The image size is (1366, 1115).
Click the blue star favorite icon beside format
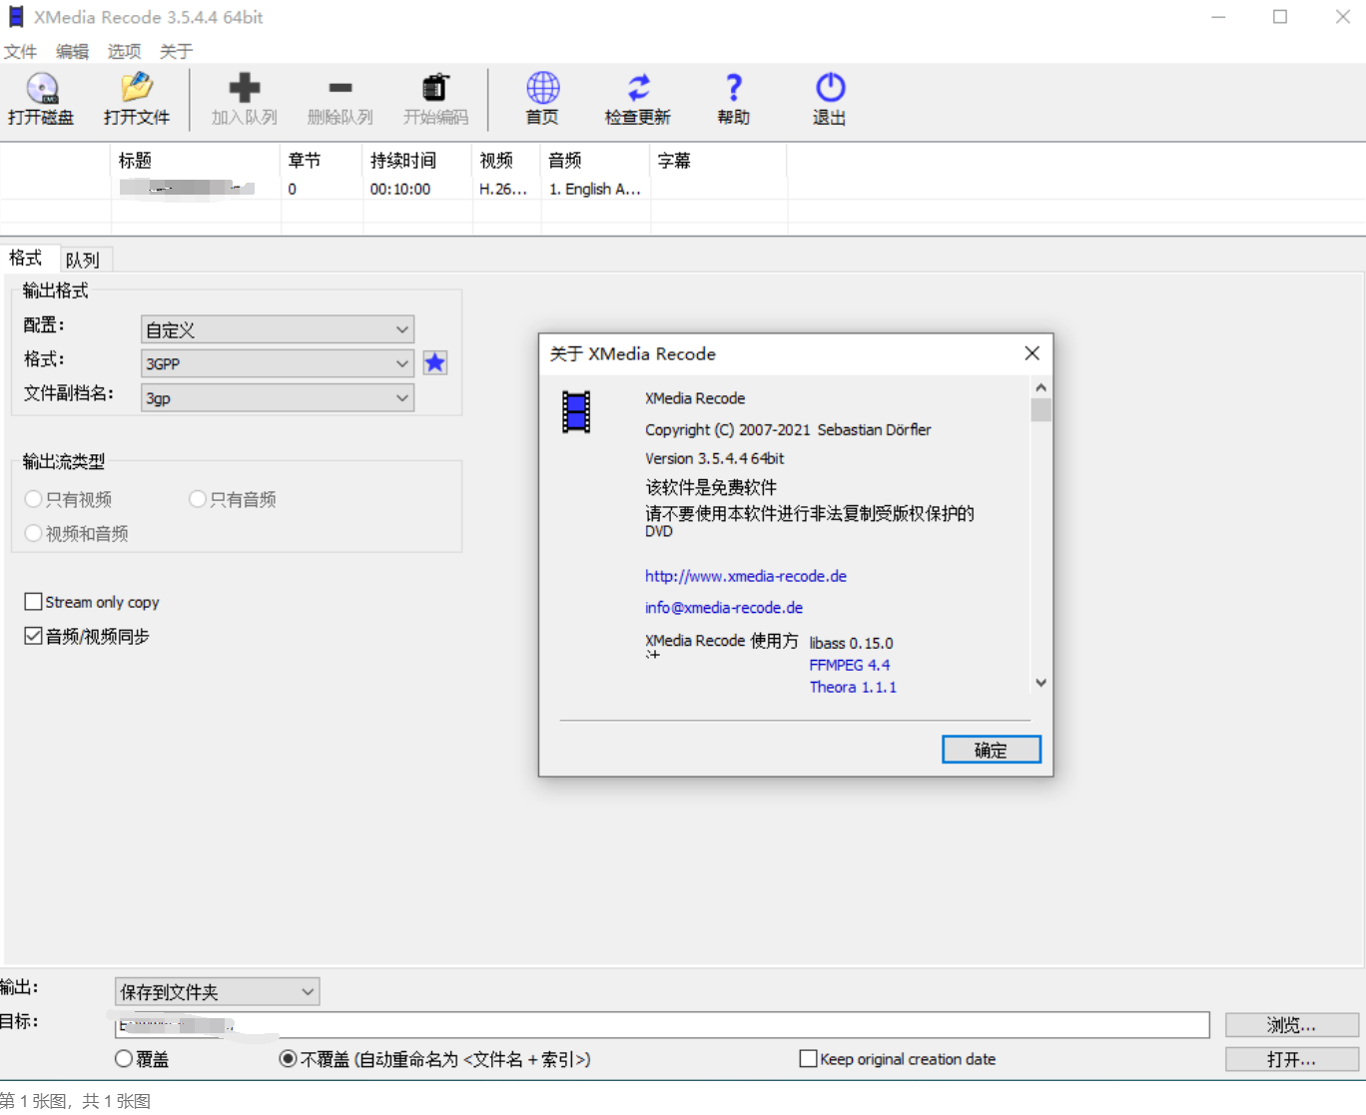(434, 363)
